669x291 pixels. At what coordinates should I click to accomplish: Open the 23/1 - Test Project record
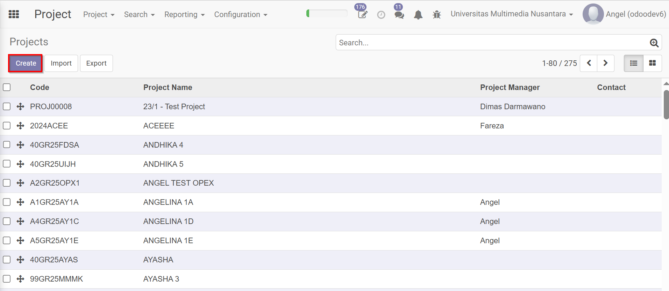(174, 106)
